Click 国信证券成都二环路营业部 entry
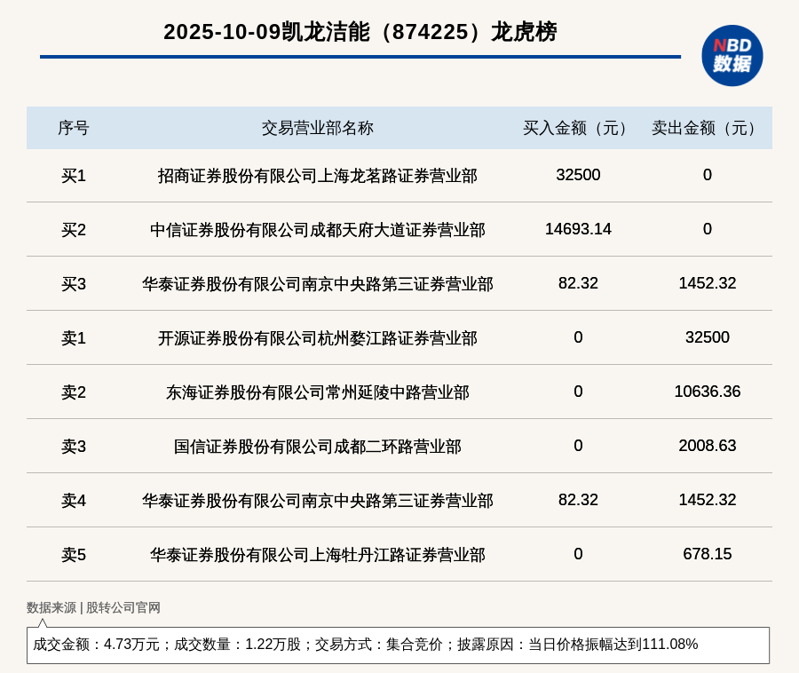 [317, 447]
